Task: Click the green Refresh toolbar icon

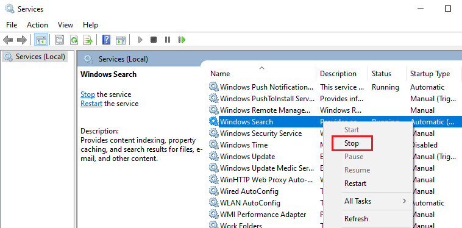Action: click(74, 40)
